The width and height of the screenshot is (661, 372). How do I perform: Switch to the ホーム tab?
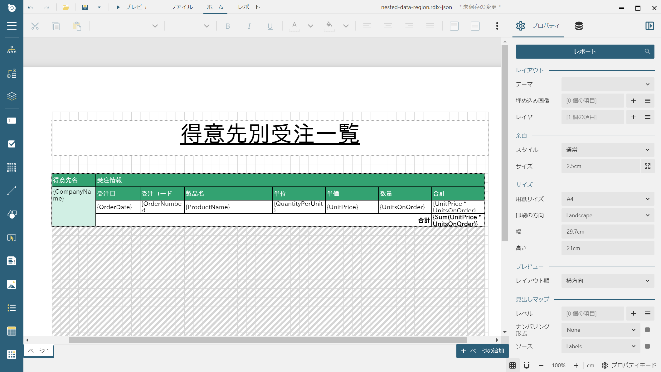tap(215, 7)
